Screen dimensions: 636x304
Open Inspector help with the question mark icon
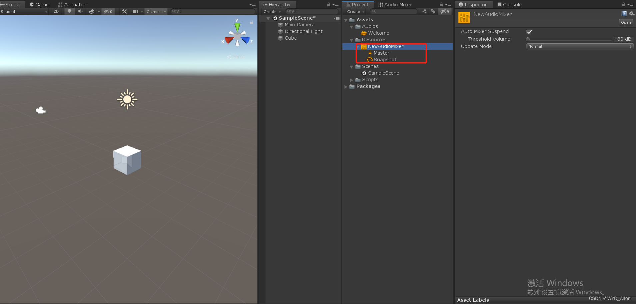click(624, 13)
